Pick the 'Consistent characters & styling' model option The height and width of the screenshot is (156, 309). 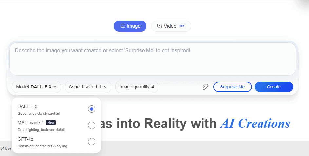click(42, 146)
